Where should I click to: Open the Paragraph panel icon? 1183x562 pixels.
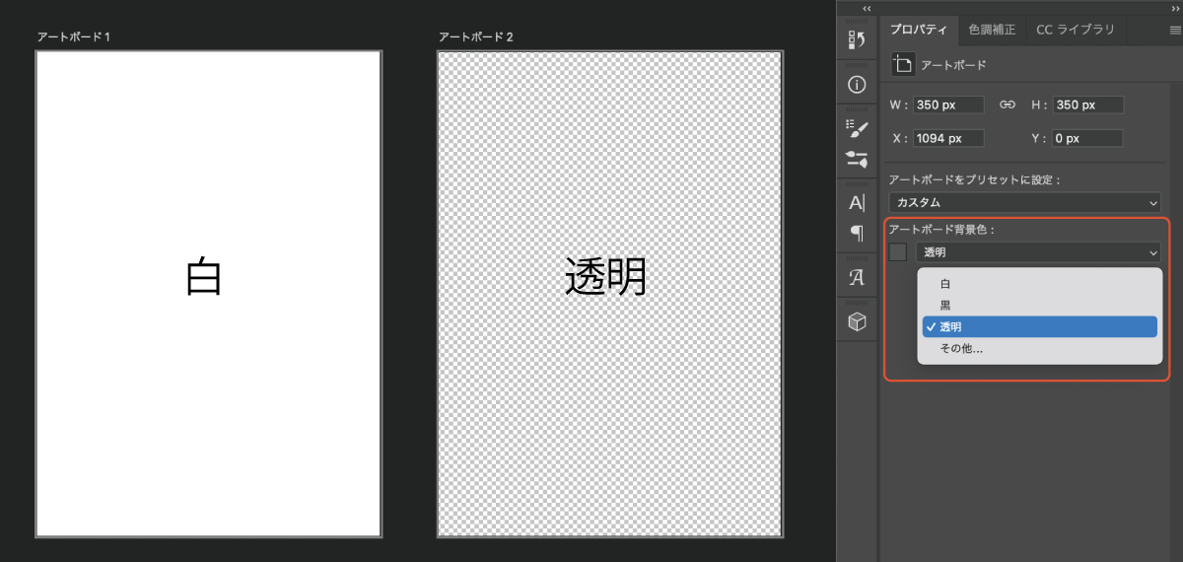[x=857, y=233]
